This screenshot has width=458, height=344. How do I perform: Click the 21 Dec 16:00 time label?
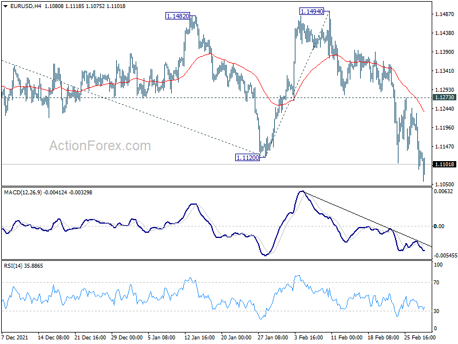click(90, 337)
